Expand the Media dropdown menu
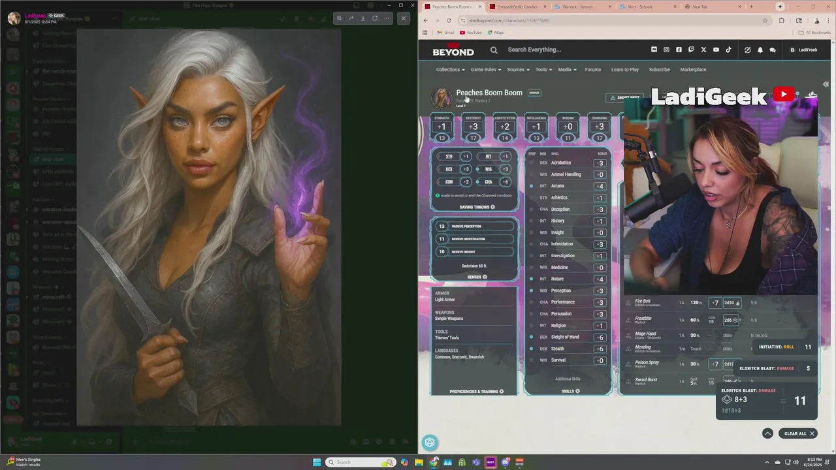 (x=567, y=69)
